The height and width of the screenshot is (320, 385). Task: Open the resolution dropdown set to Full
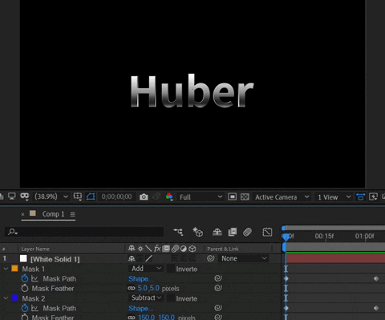click(201, 197)
